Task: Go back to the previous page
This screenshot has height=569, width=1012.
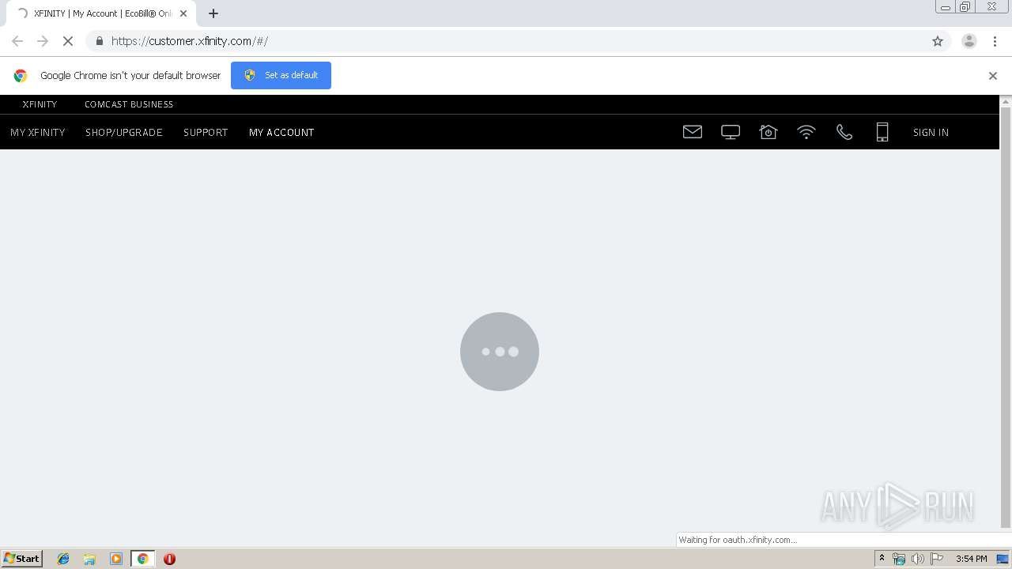Action: [17, 41]
